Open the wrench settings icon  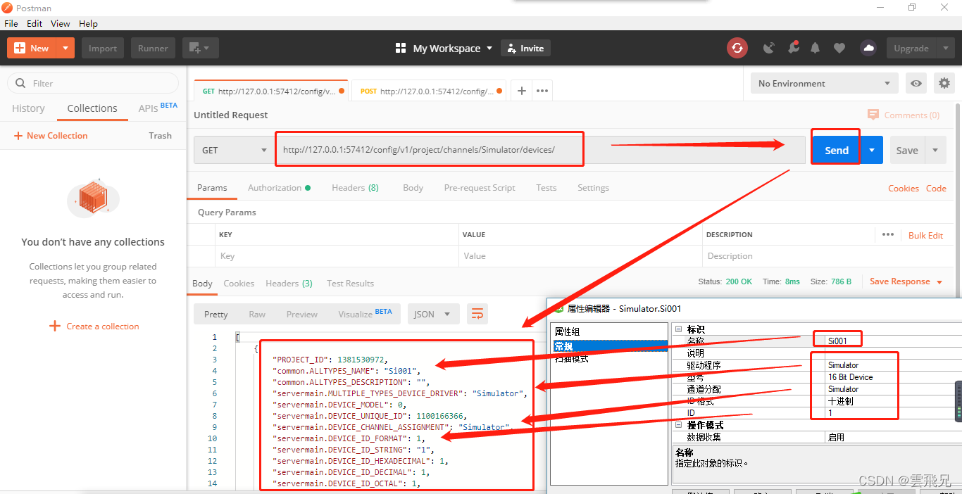tap(793, 48)
